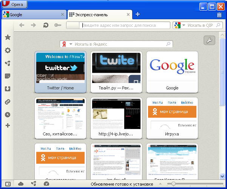Open a new tab with plus button
Screen dimensions: 227x189
(x=137, y=15)
